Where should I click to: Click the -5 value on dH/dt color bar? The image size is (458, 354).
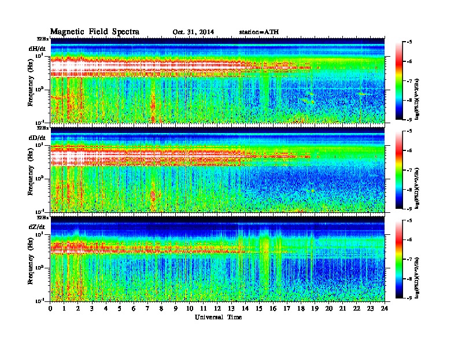coord(409,42)
